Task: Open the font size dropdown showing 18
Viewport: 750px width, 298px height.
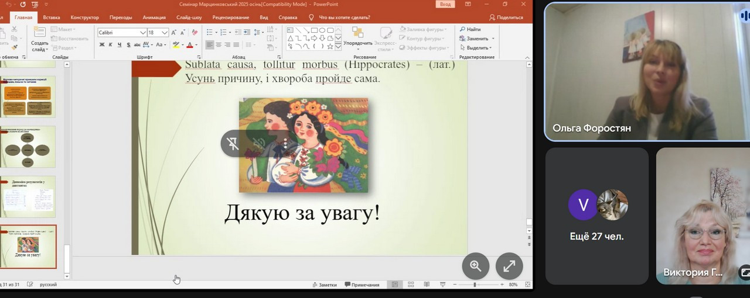Action: point(165,33)
